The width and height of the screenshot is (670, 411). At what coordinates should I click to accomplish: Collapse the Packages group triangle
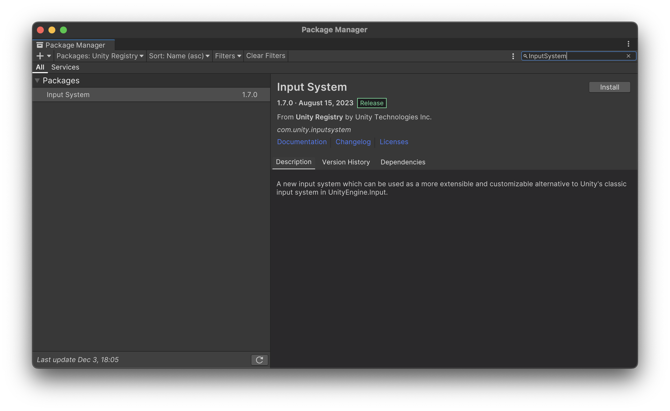(37, 80)
